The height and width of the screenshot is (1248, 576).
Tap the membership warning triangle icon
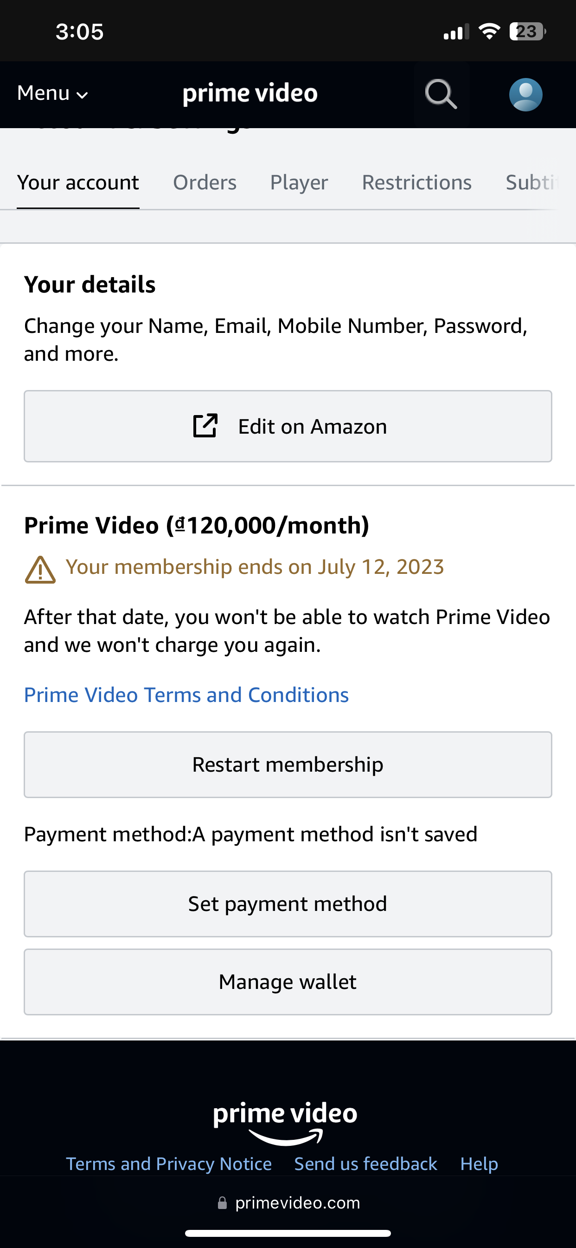40,570
